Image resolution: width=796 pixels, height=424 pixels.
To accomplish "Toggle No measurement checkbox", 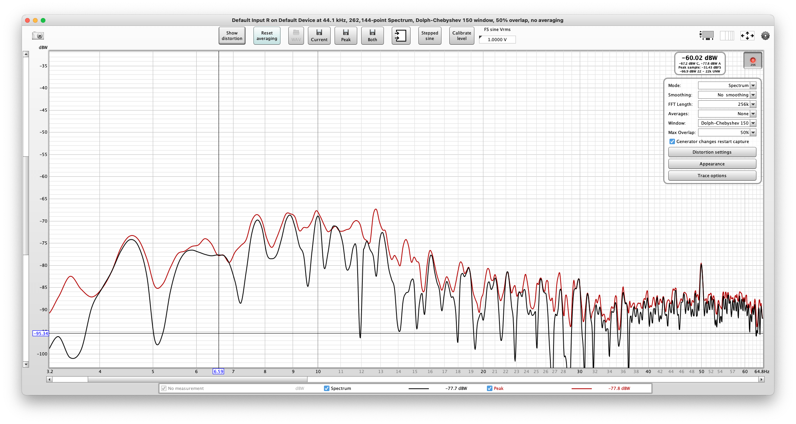I will [164, 388].
